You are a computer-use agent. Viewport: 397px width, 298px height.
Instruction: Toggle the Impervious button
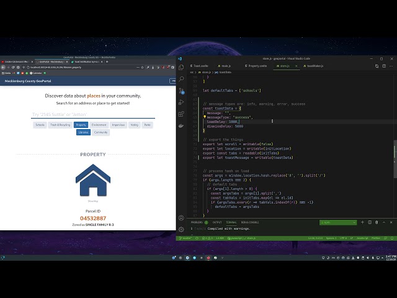(118, 125)
